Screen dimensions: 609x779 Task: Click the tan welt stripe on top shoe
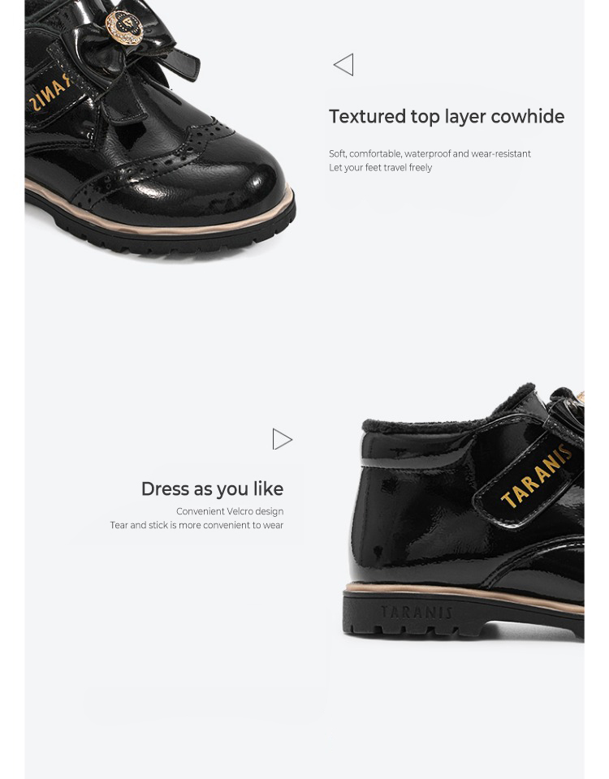[159, 213]
